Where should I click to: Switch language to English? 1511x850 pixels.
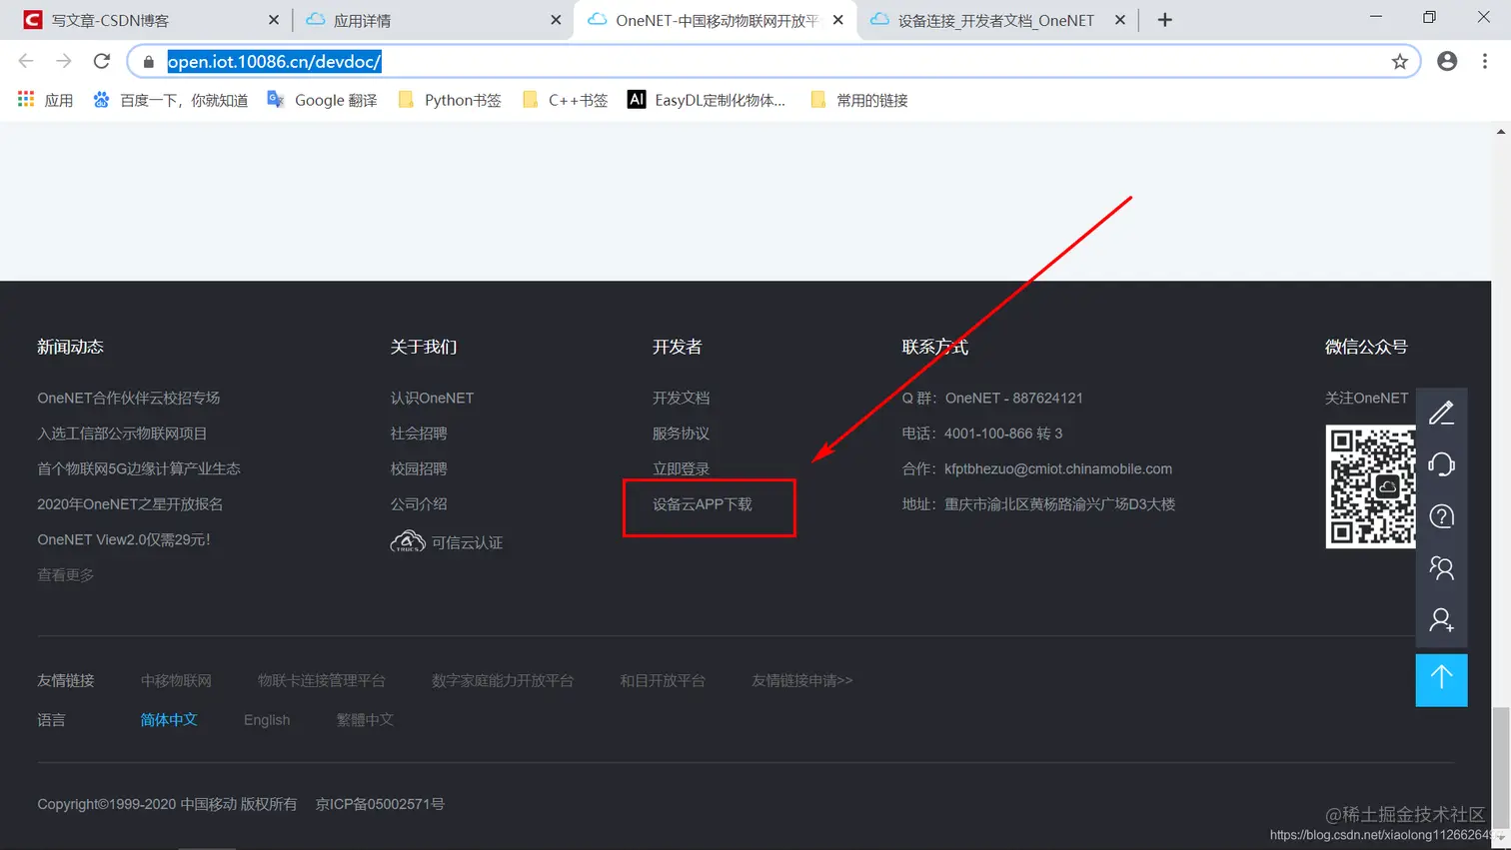tap(267, 720)
